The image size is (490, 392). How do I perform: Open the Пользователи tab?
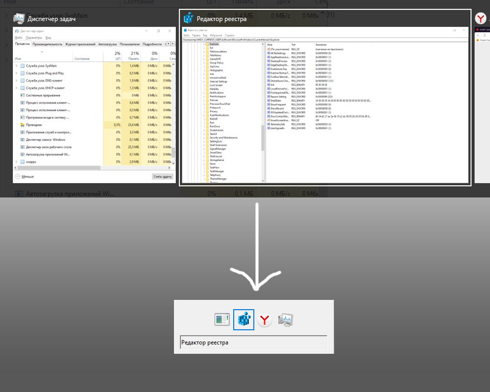click(x=130, y=44)
